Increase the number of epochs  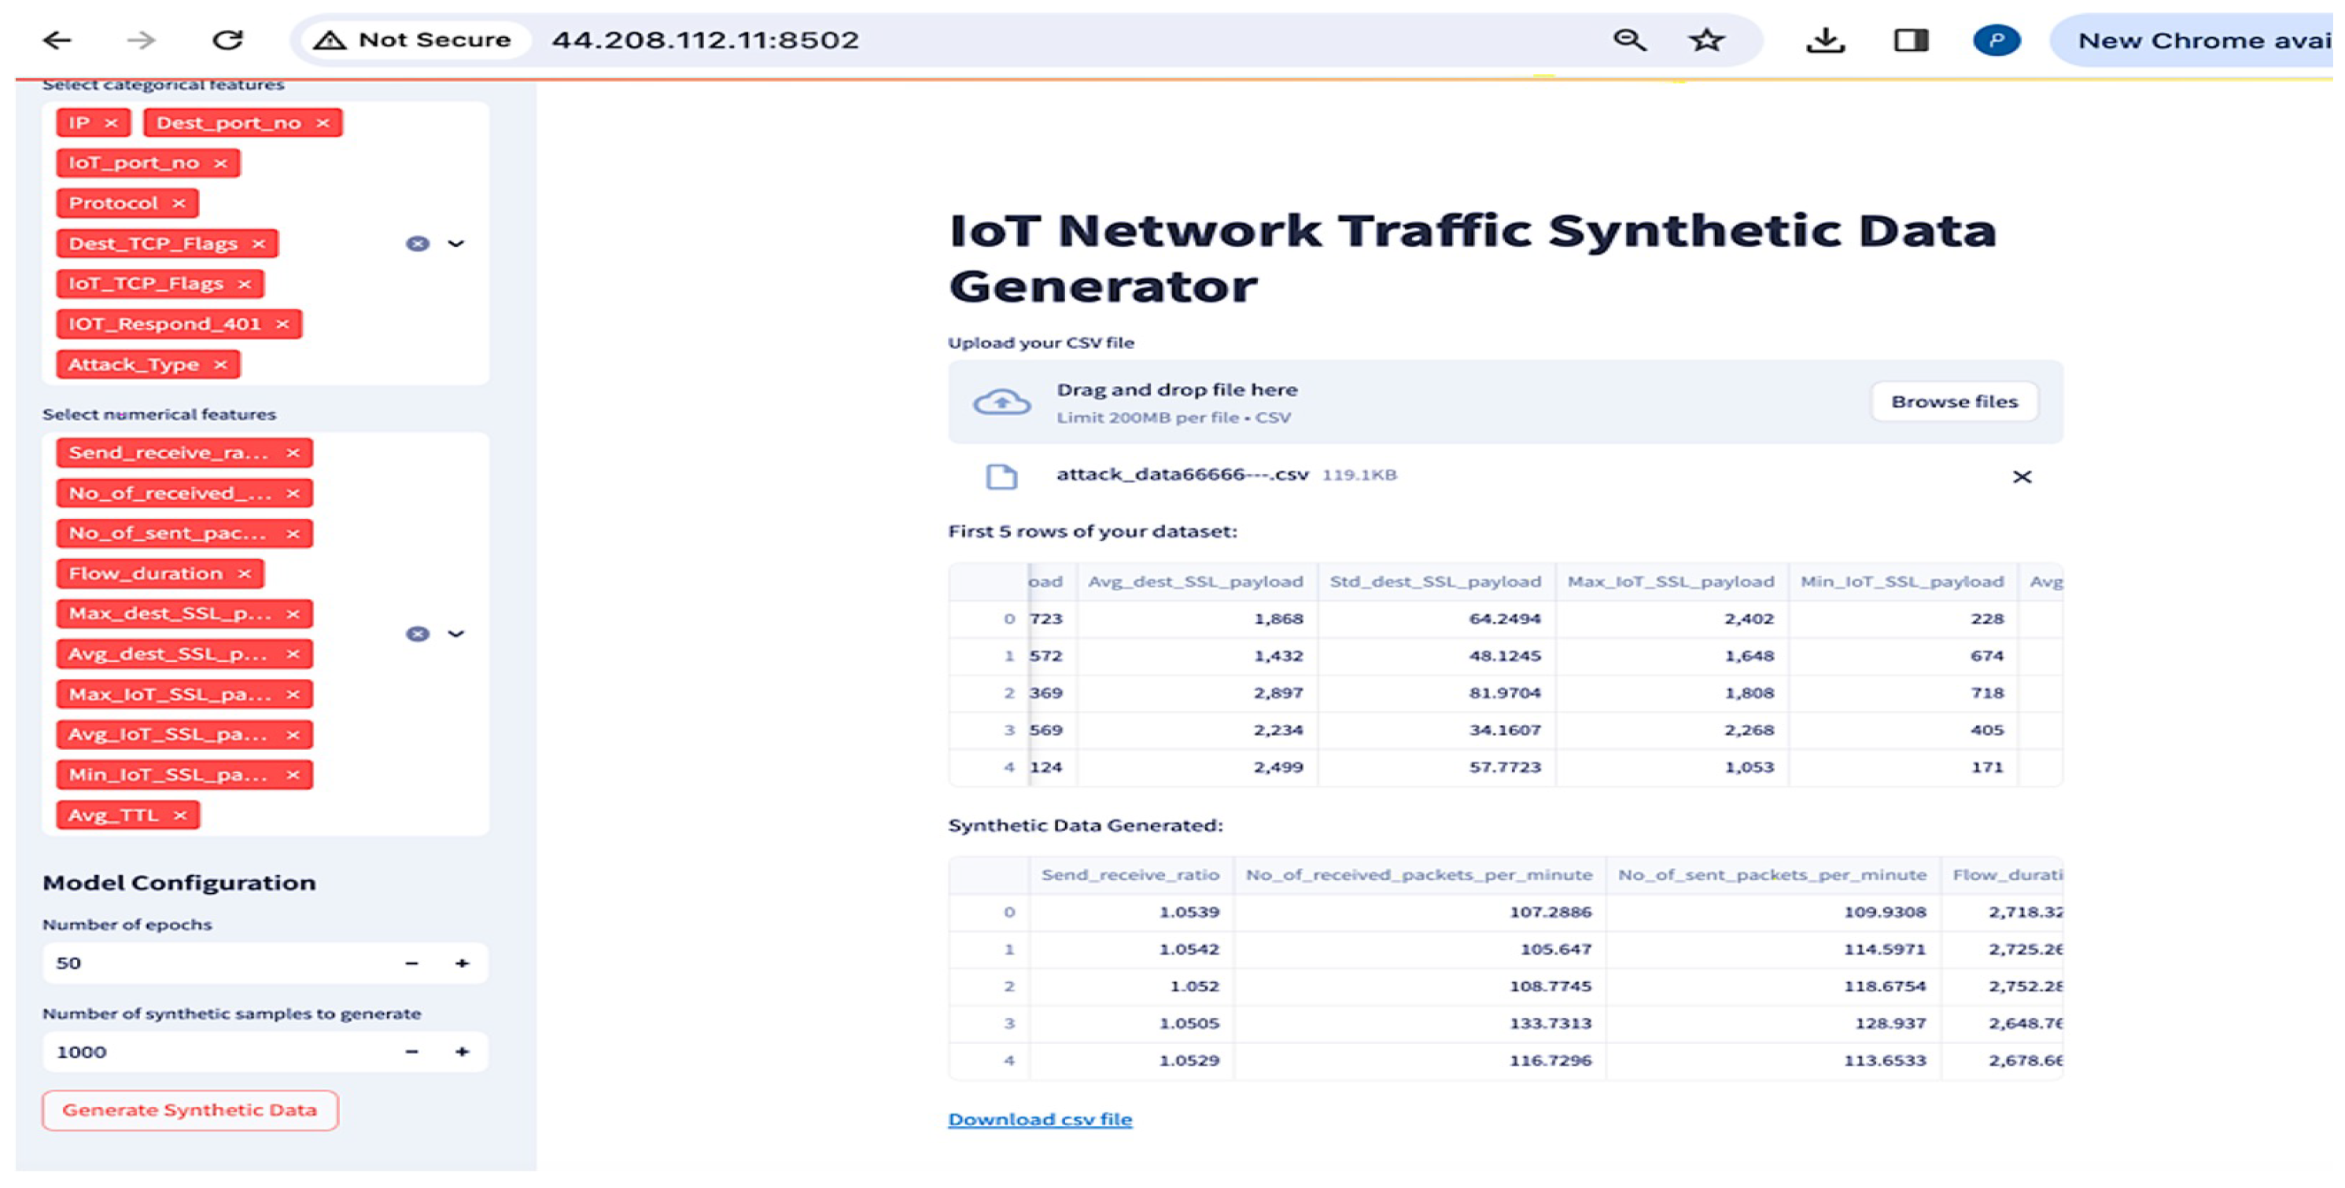[x=463, y=963]
